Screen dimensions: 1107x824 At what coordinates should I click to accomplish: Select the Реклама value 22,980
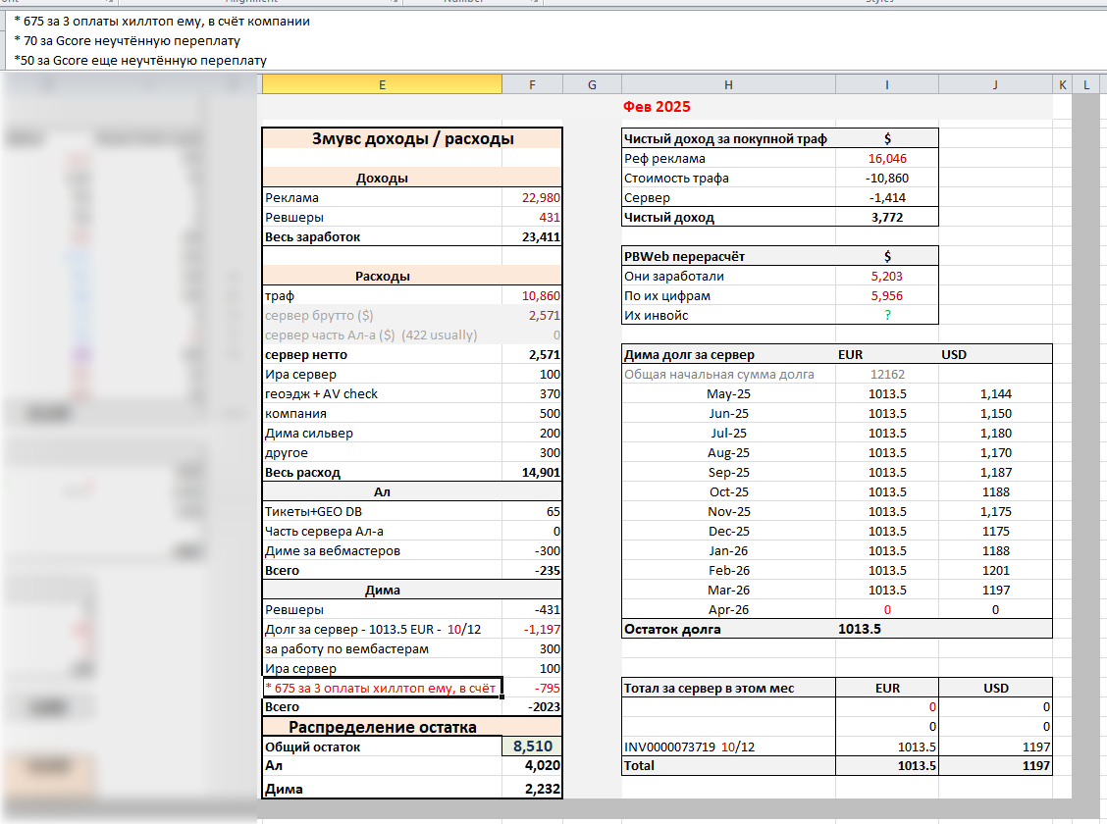[541, 197]
